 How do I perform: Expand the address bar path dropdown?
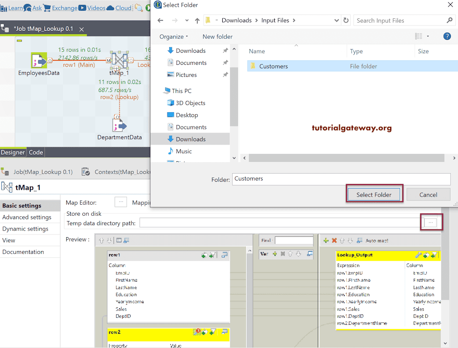[336, 20]
